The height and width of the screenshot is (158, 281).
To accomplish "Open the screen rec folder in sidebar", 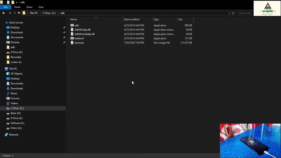I will 16,62.
